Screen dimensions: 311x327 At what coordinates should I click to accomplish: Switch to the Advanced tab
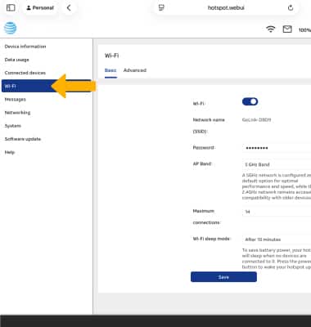(135, 70)
